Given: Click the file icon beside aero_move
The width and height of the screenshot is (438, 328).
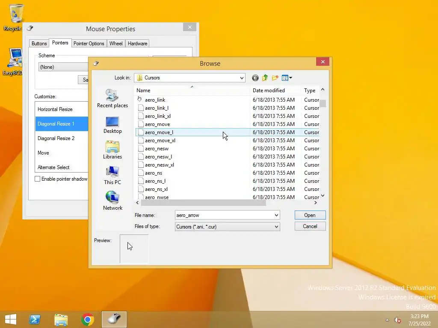Looking at the screenshot, I should click(141, 124).
